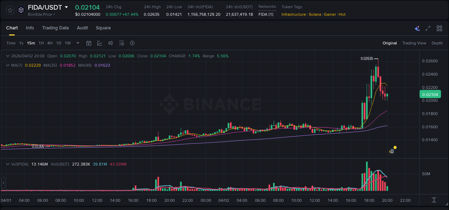
Task: Click the favorite star next to FIDA/USDT
Action: tap(10, 10)
